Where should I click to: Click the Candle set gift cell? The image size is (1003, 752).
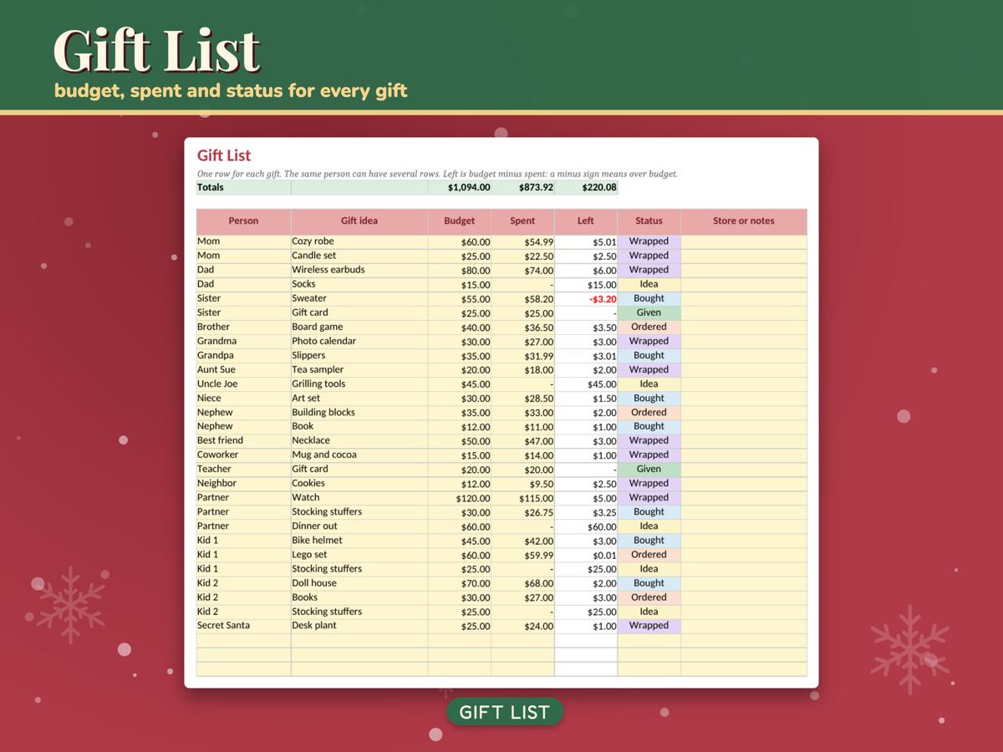point(359,256)
